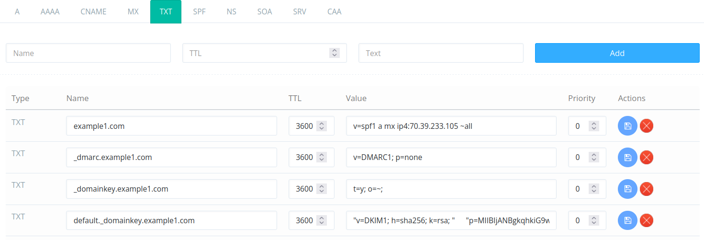Adjust priority stepper for example1.com row
Viewport: 704px width, 240px height.
click(x=594, y=126)
